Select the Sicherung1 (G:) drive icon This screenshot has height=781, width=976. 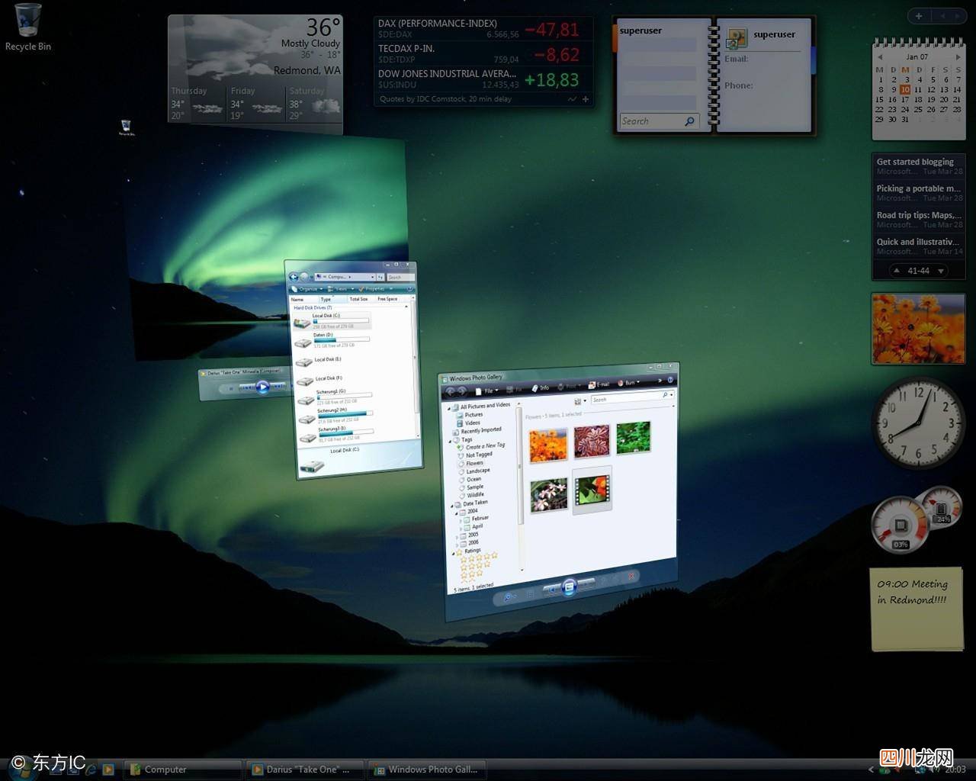click(x=306, y=399)
